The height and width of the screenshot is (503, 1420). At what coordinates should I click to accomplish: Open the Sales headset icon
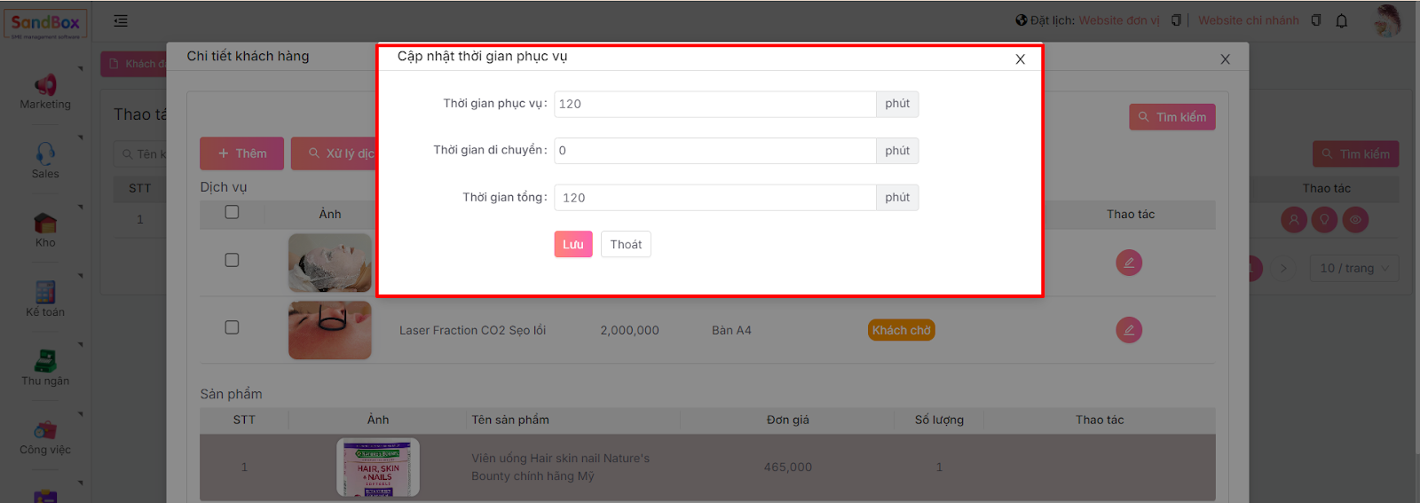pos(45,153)
